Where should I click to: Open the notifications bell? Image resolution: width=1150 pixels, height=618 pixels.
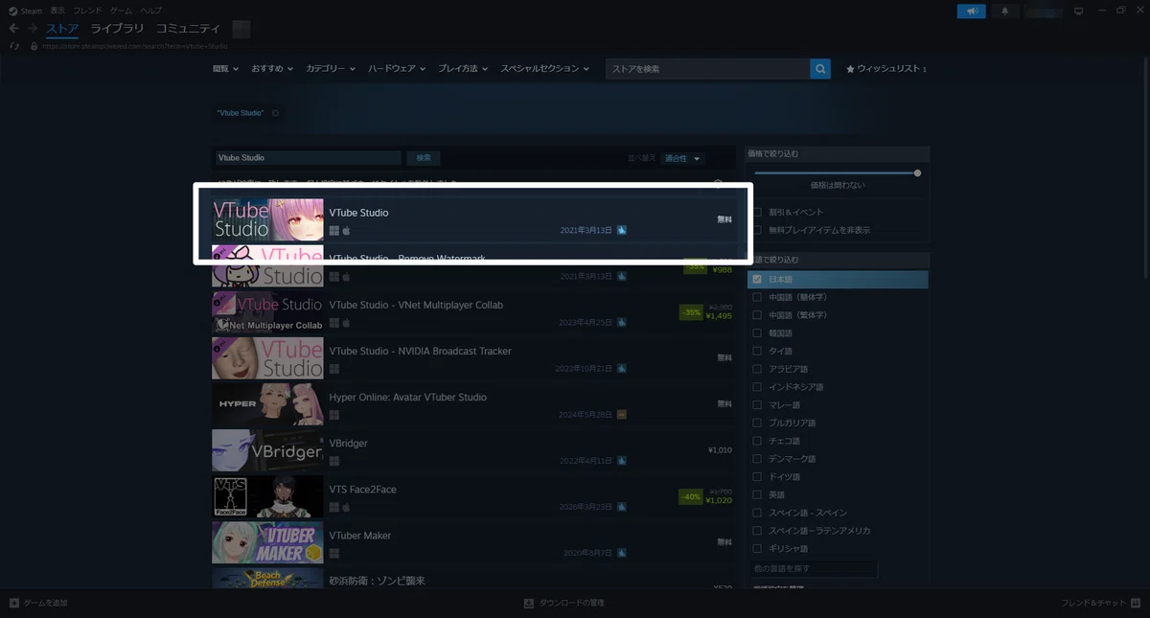1005,11
